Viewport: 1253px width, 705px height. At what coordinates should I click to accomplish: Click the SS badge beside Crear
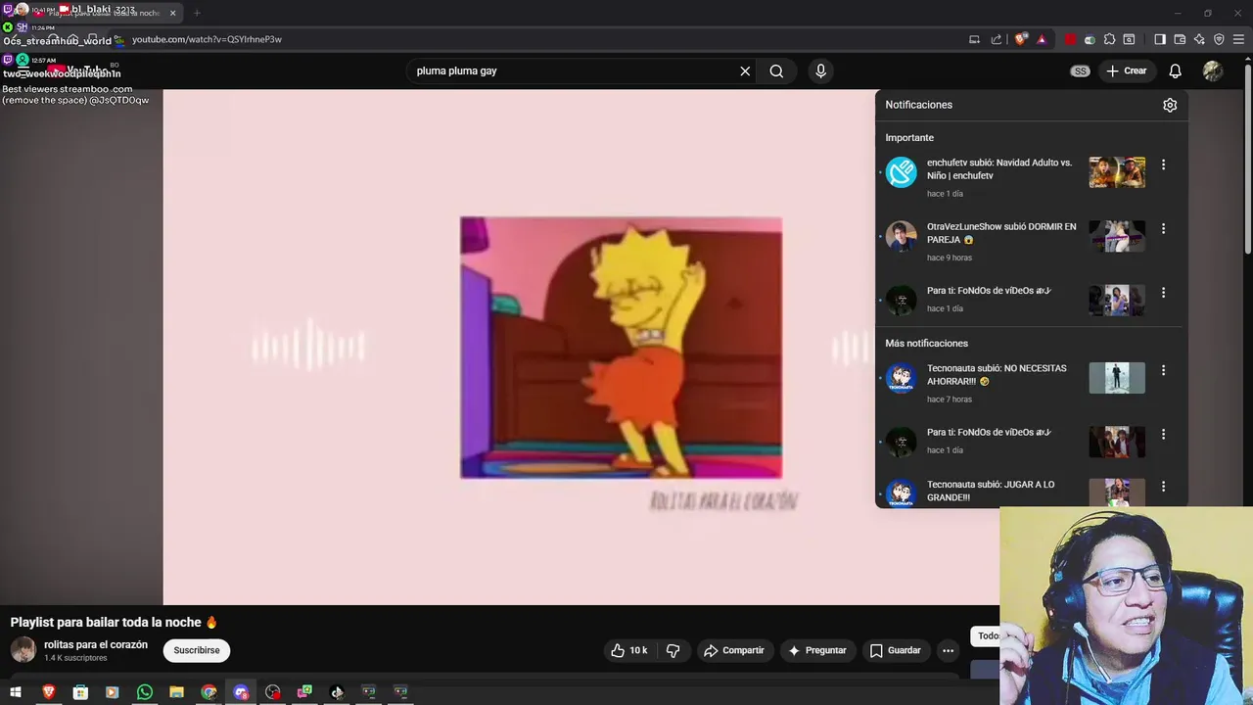click(x=1080, y=70)
